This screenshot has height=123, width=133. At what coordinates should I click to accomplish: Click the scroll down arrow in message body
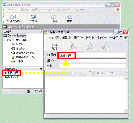(126, 111)
